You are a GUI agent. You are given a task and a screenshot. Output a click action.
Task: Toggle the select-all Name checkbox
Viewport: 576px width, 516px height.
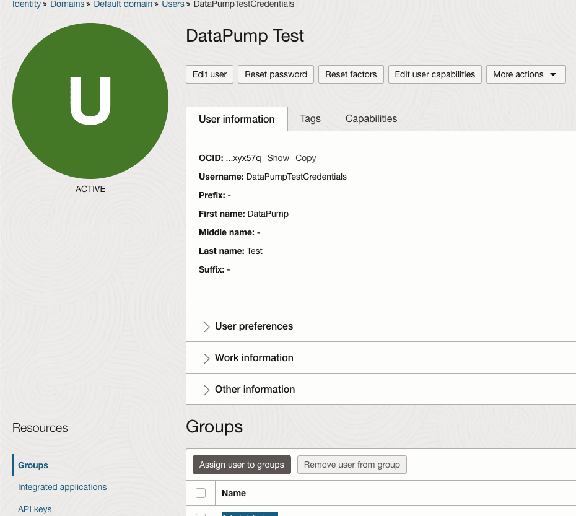201,493
